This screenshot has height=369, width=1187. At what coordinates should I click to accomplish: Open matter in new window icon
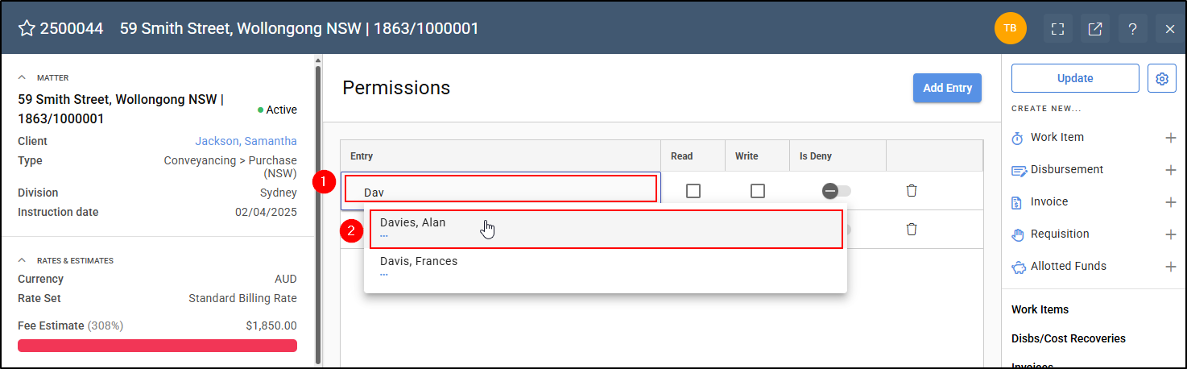coord(1095,29)
